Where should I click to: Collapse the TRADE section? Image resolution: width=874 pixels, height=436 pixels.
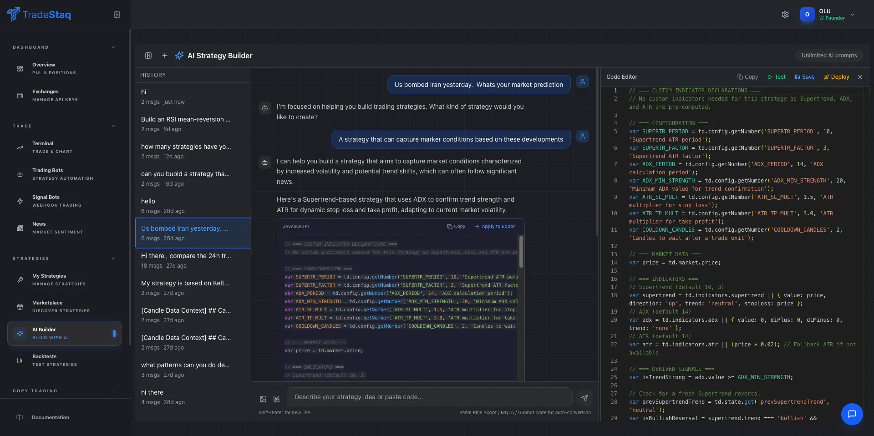click(113, 126)
